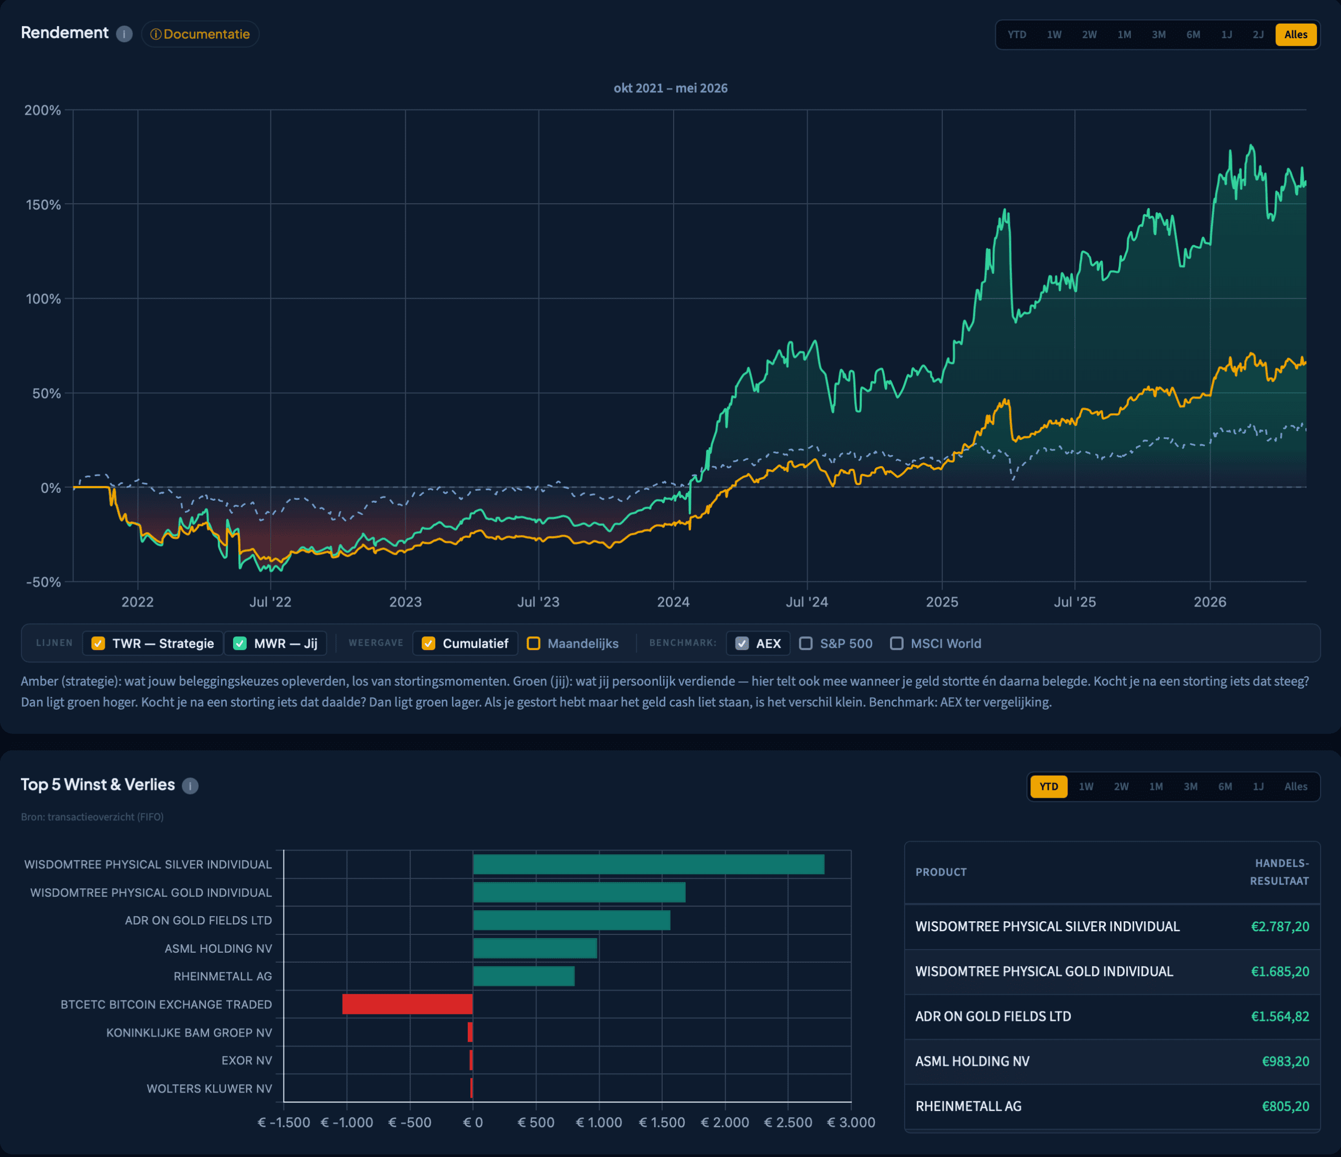Toggle the MWR — Jij line checkbox
The width and height of the screenshot is (1341, 1157).
click(x=240, y=643)
